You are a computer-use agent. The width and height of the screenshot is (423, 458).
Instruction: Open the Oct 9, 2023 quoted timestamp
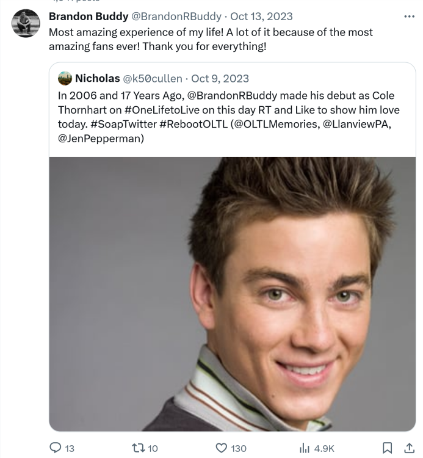point(220,78)
